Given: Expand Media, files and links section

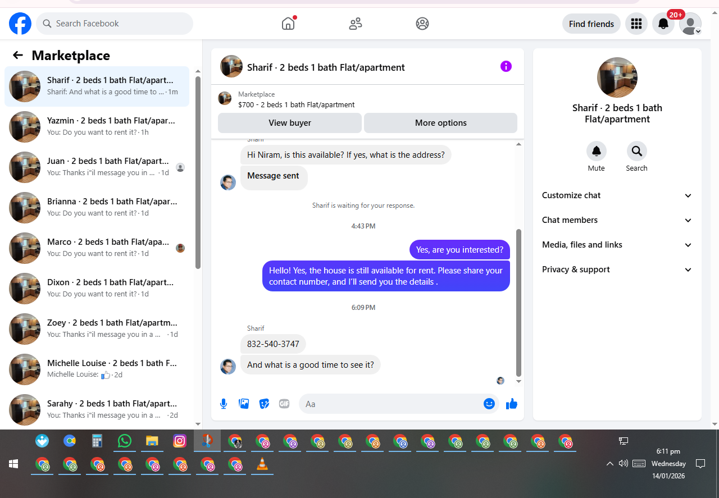Looking at the screenshot, I should 617,245.
